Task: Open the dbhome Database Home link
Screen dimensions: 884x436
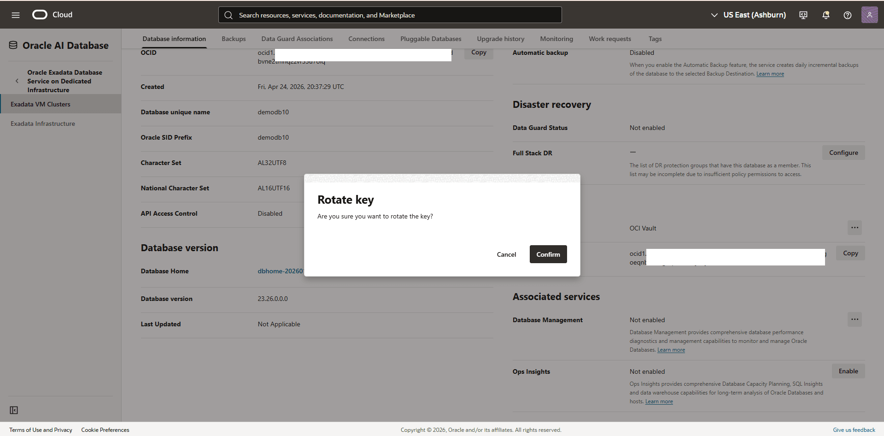Action: (281, 271)
